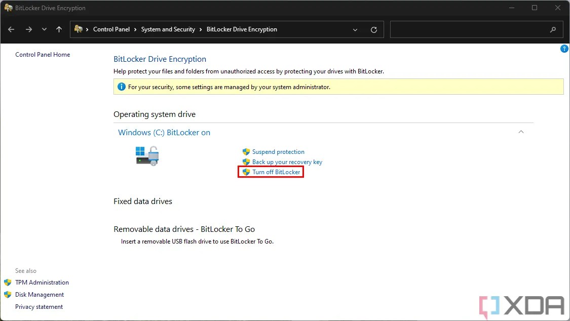
Task: Collapse the Windows (C:) BitLocker section
Action: (x=521, y=132)
